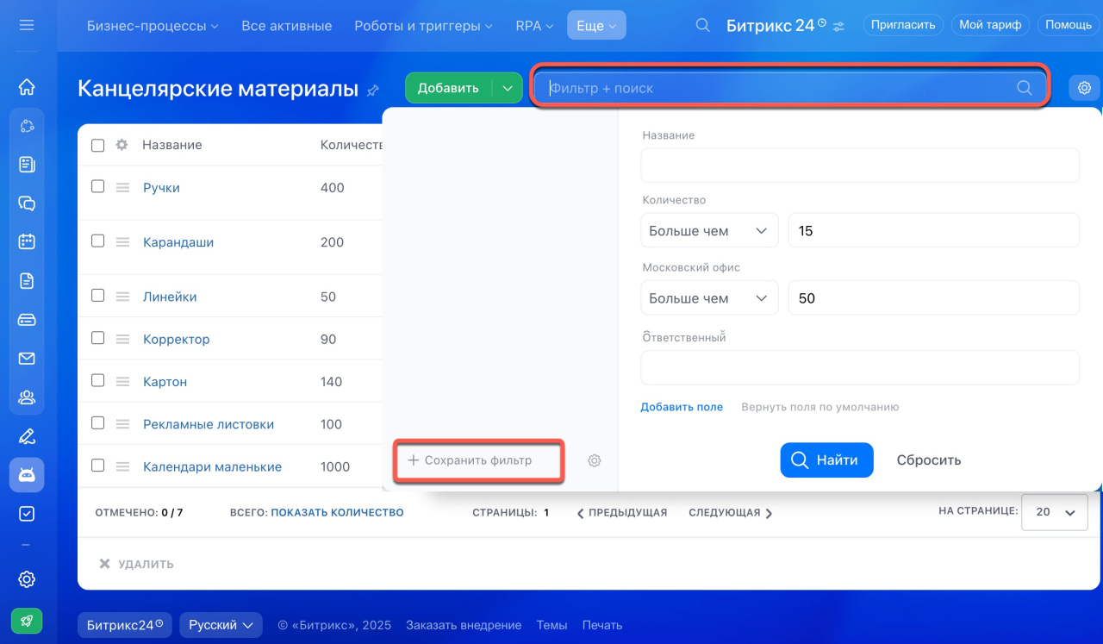Click the magnifier inside the filter search box
Viewport: 1103px width, 644px height.
[1025, 87]
